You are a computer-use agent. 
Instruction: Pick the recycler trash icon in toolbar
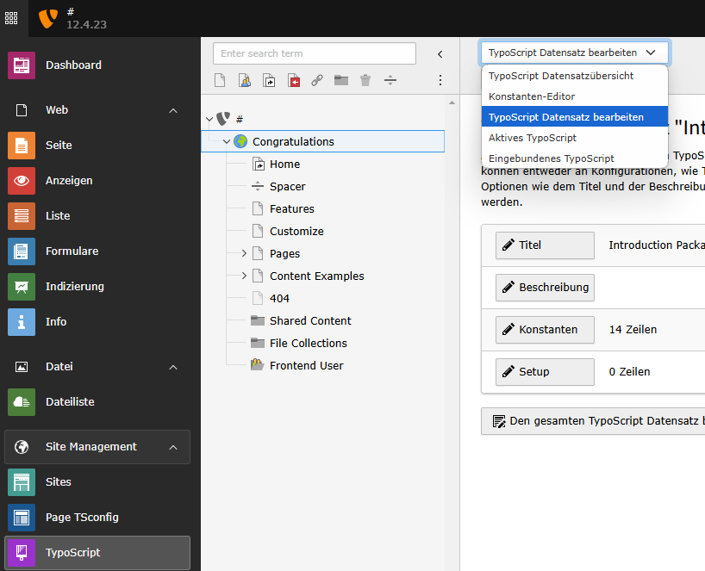pyautogui.click(x=365, y=80)
